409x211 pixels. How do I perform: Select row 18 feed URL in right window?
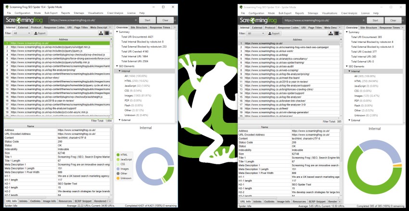[289, 108]
